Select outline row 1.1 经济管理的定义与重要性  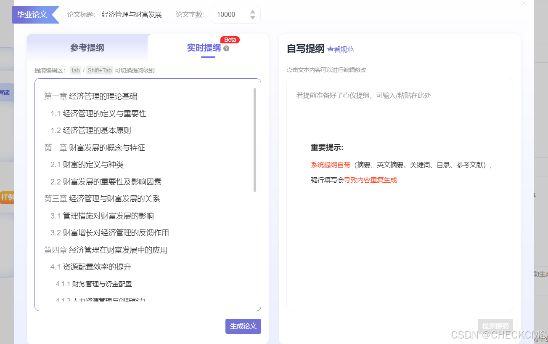[x=98, y=114]
